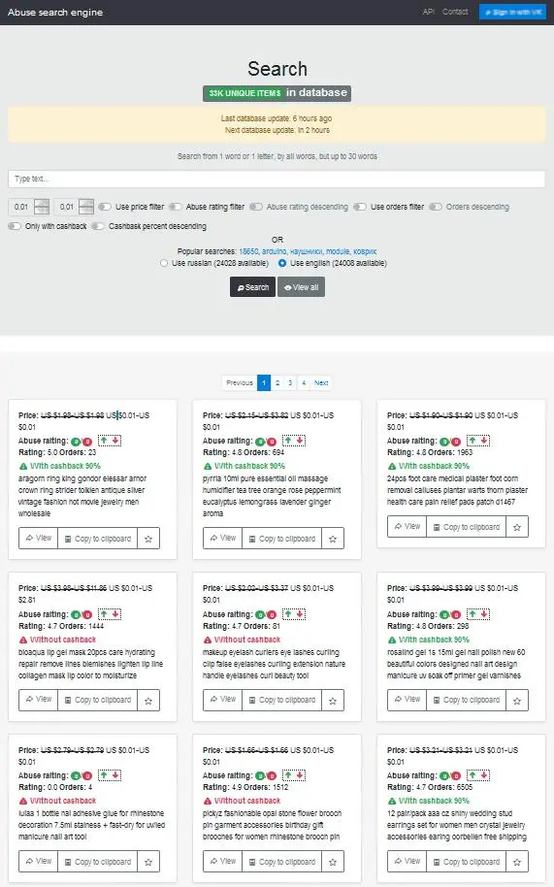The width and height of the screenshot is (554, 887).
Task: Open the Next results page
Action: pos(321,383)
